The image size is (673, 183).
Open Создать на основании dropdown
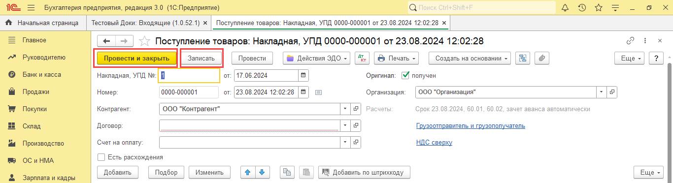tap(470, 58)
